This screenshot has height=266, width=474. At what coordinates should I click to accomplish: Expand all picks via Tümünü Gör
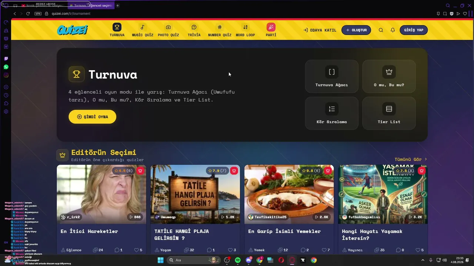click(411, 159)
